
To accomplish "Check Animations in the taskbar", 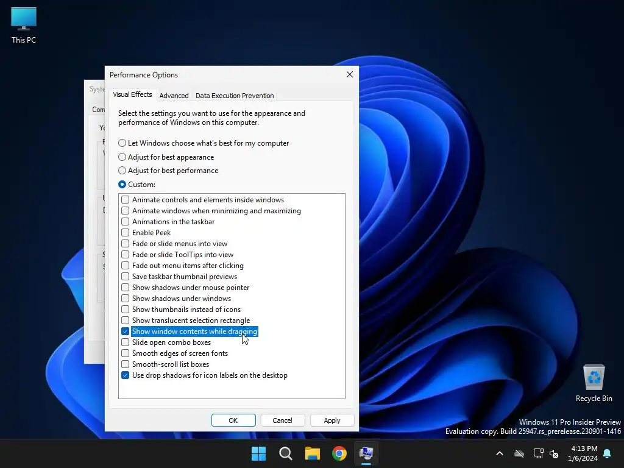I will tap(125, 221).
